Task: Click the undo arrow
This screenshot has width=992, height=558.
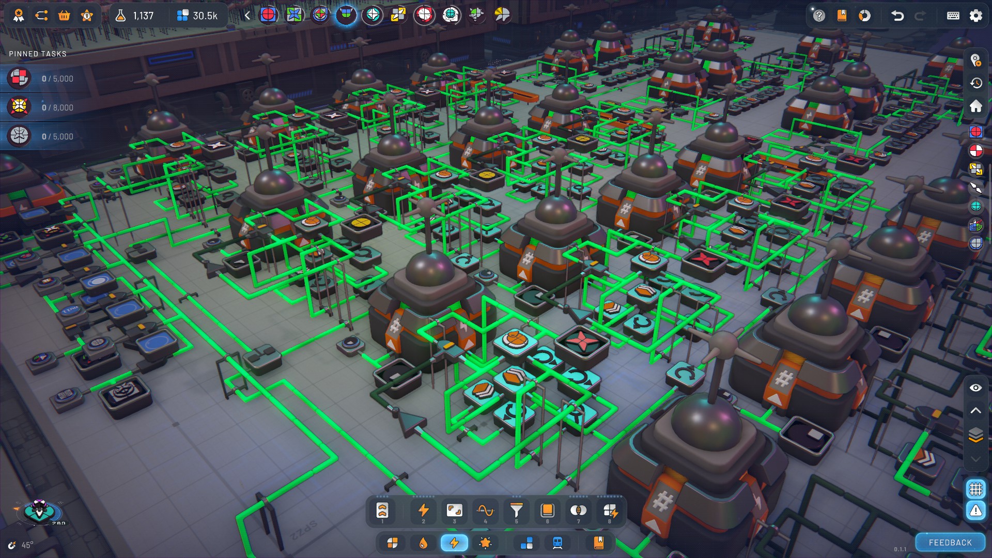Action: tap(897, 16)
